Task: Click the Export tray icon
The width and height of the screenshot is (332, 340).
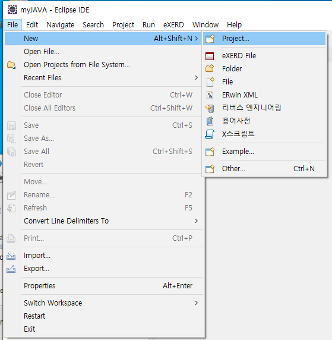Action: point(11,269)
